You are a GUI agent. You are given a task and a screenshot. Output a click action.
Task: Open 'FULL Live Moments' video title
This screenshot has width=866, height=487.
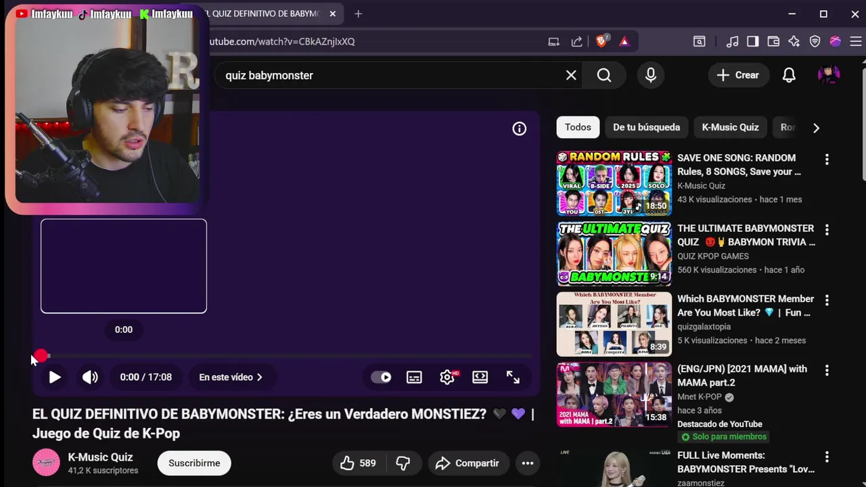pyautogui.click(x=746, y=463)
